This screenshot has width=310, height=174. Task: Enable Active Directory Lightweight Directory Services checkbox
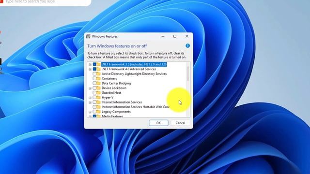tap(94, 74)
